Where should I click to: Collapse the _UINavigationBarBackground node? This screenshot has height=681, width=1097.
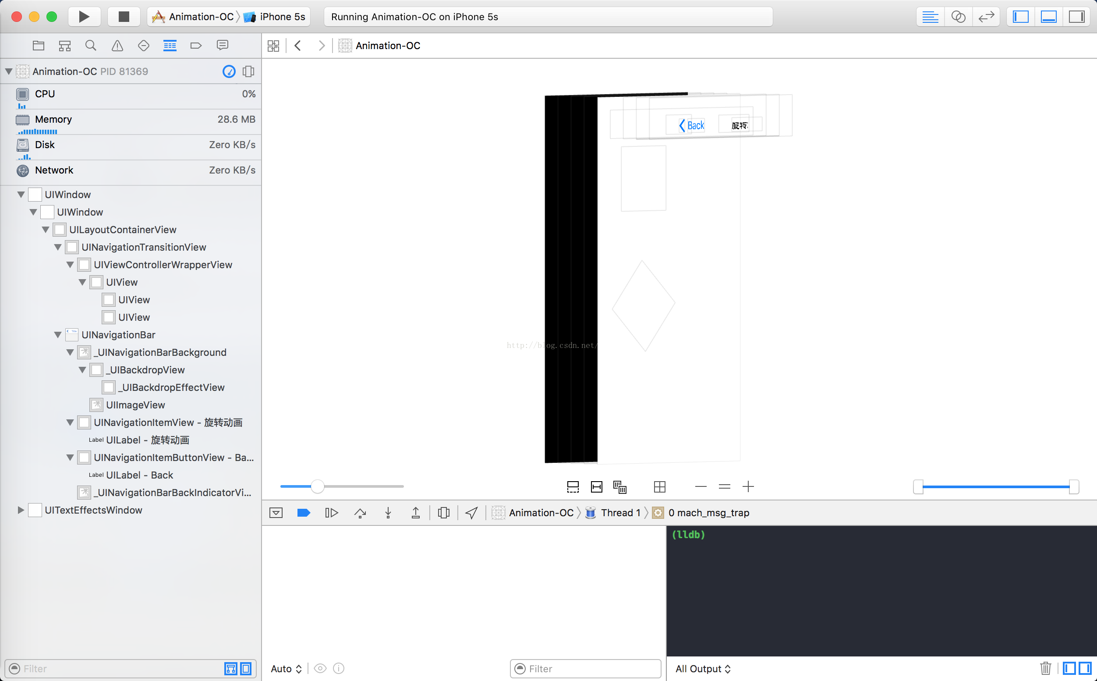click(70, 352)
